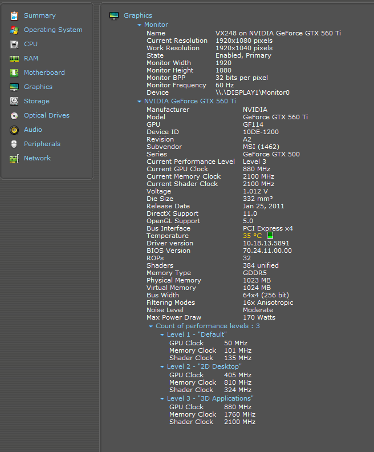Click the Level 2 "2D Desktop" heading
The height and width of the screenshot is (452, 374).
204,366
